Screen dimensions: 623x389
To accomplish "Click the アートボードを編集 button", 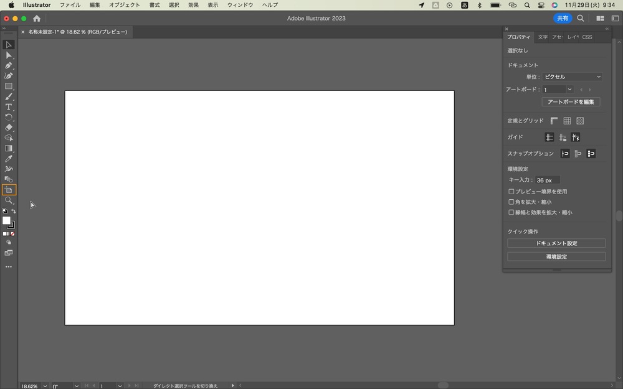I will tap(571, 102).
